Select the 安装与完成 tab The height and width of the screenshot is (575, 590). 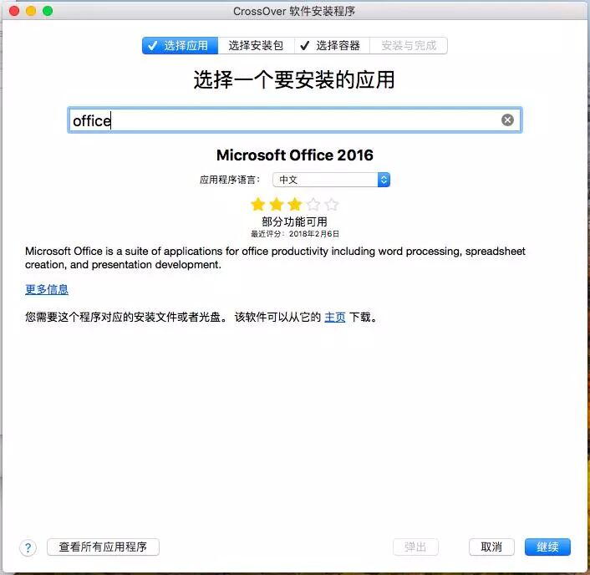(409, 45)
